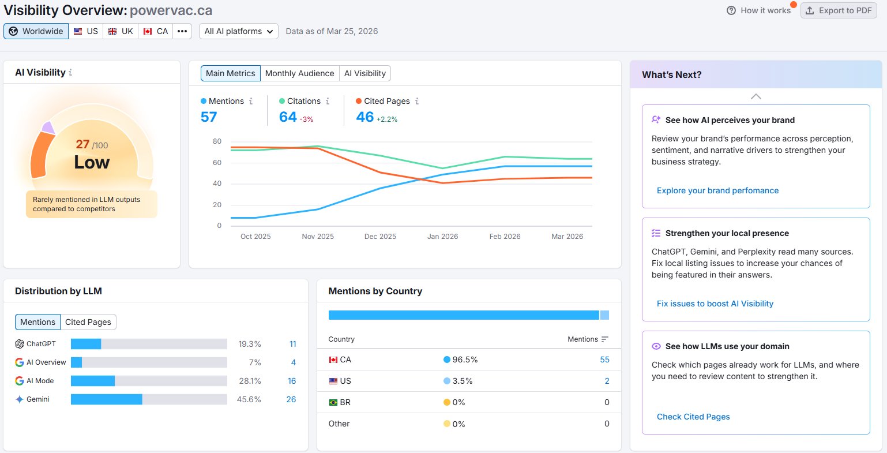
Task: Open Explore your brand perfomance link
Action: point(717,190)
